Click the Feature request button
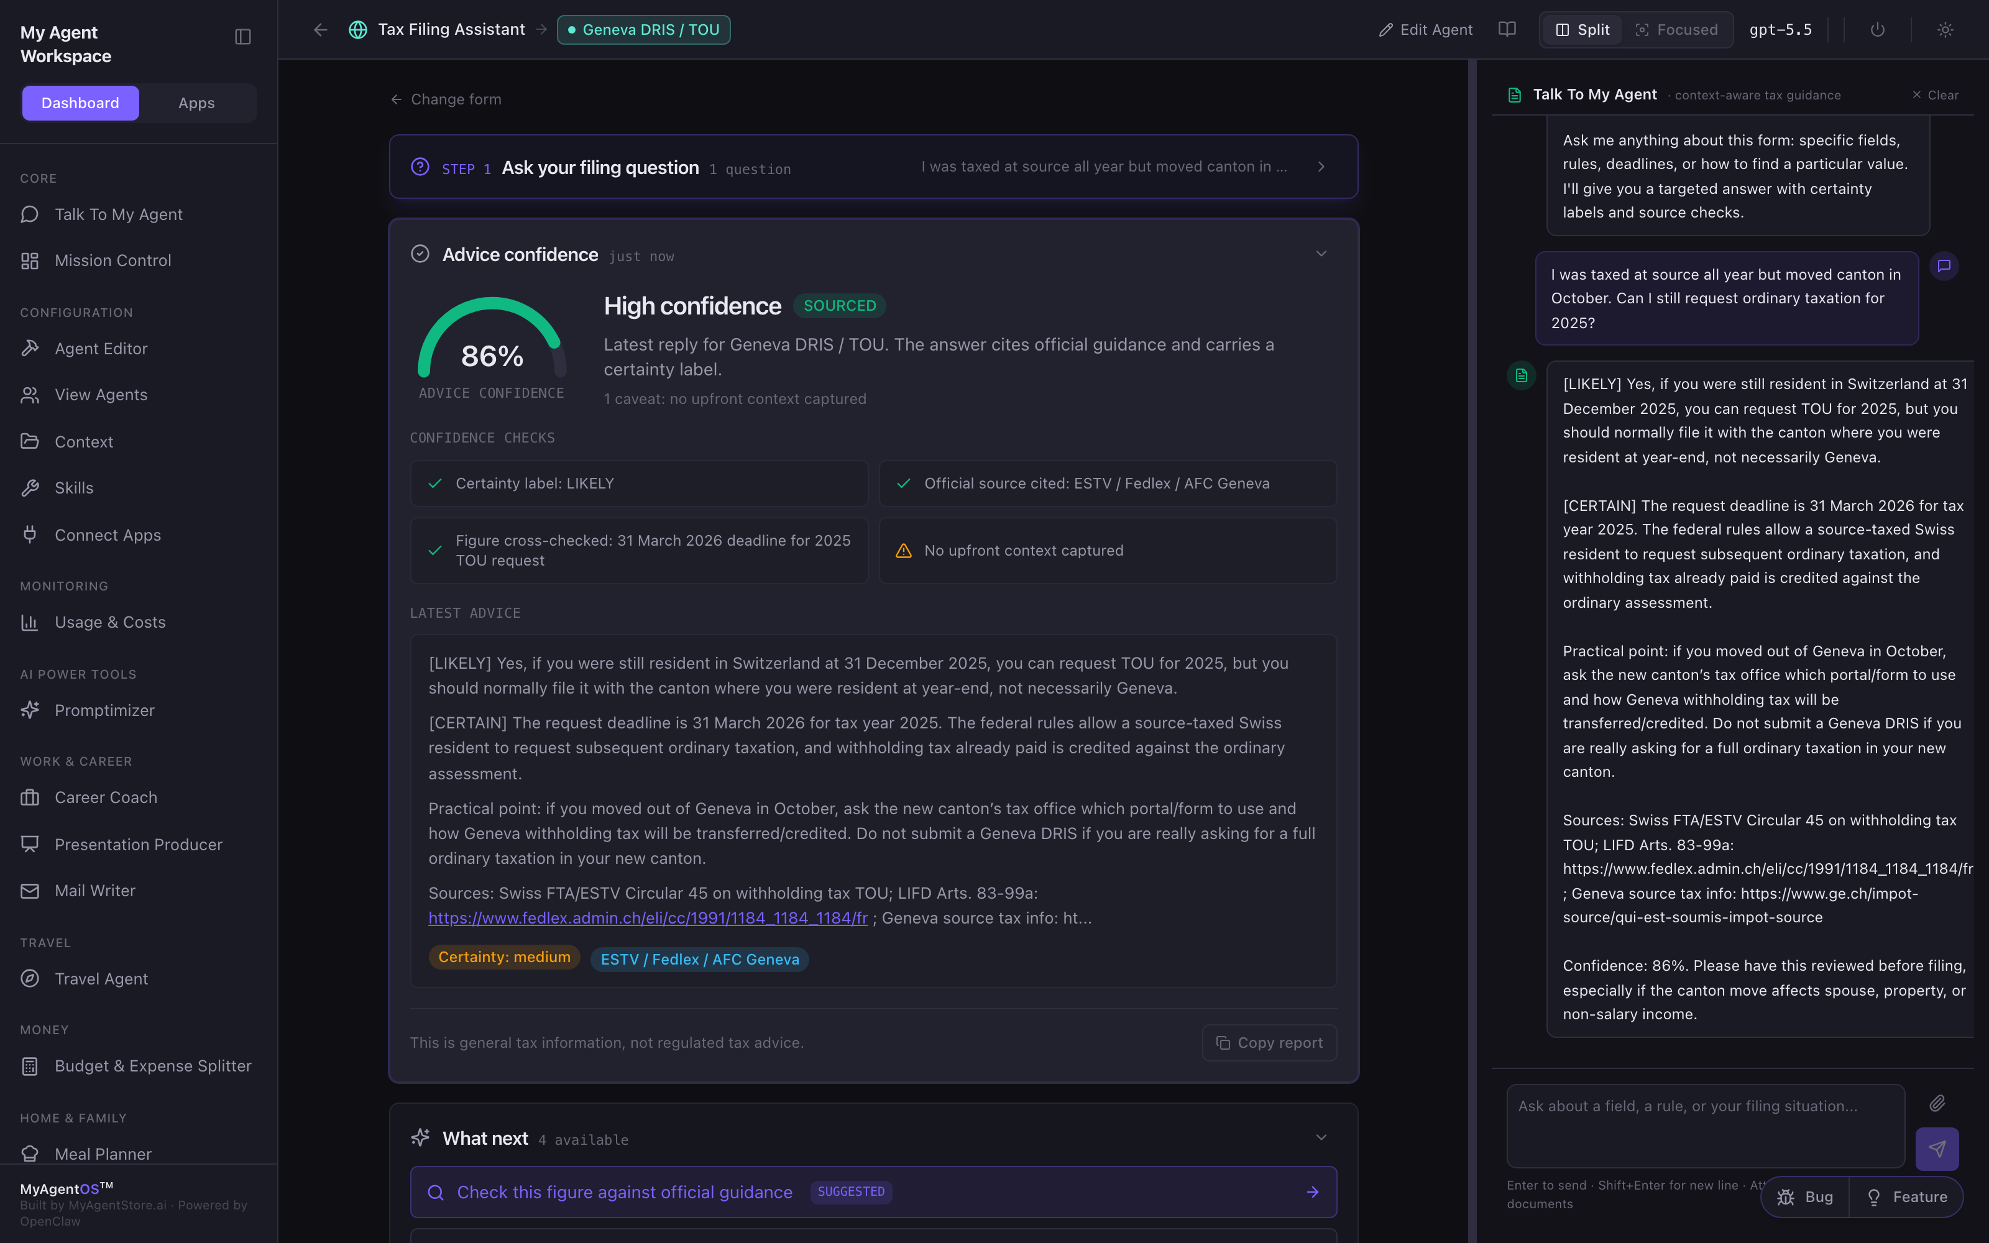Image resolution: width=1989 pixels, height=1243 pixels. (x=1907, y=1197)
